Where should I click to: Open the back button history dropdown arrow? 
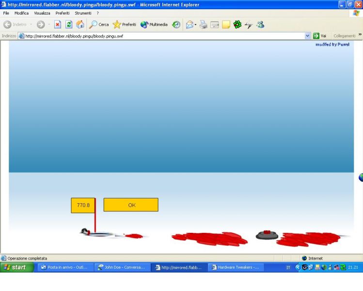tap(31, 25)
